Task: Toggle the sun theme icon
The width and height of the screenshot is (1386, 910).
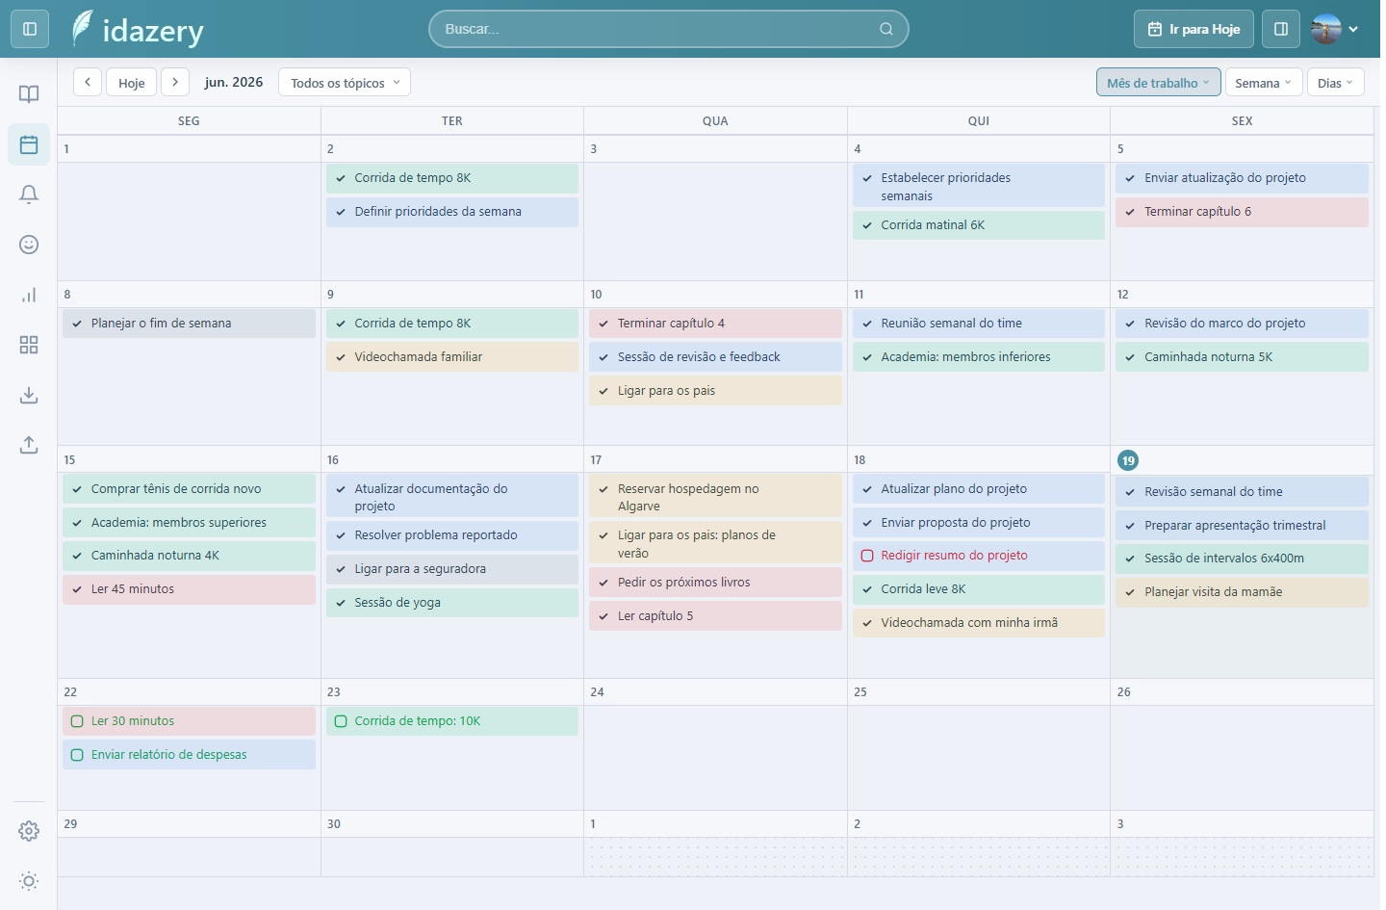Action: point(29,881)
